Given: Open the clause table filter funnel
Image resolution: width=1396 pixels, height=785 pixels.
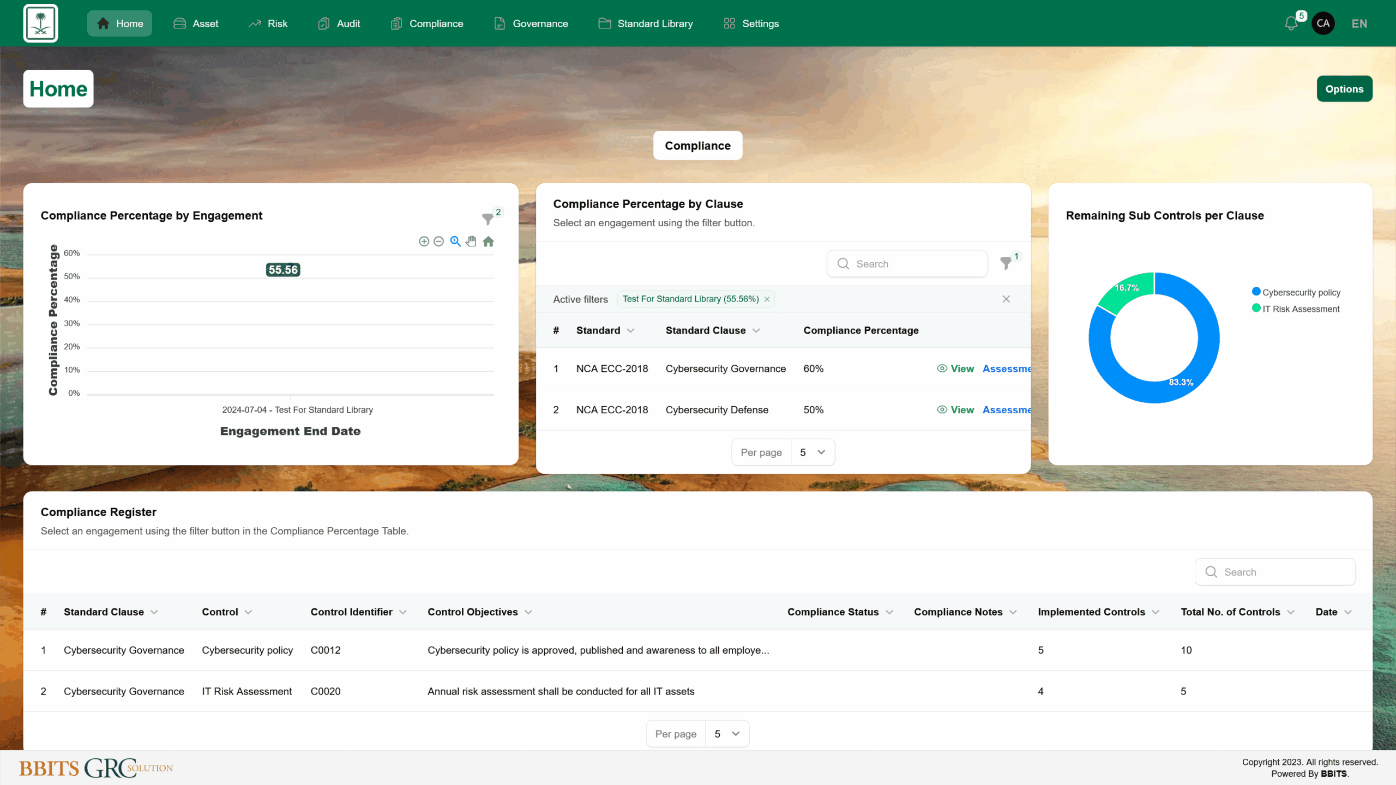Looking at the screenshot, I should [1006, 263].
